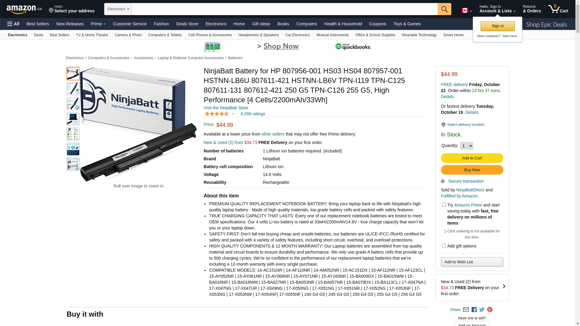Click the Amazon.ca logo

coord(24,9)
